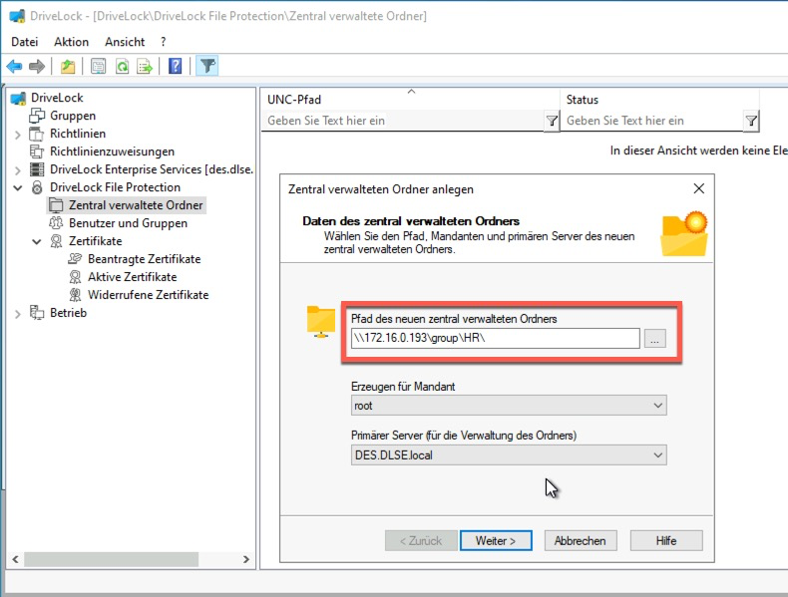Image resolution: width=788 pixels, height=597 pixels.
Task: Click the Gruppen node icon
Action: (37, 116)
